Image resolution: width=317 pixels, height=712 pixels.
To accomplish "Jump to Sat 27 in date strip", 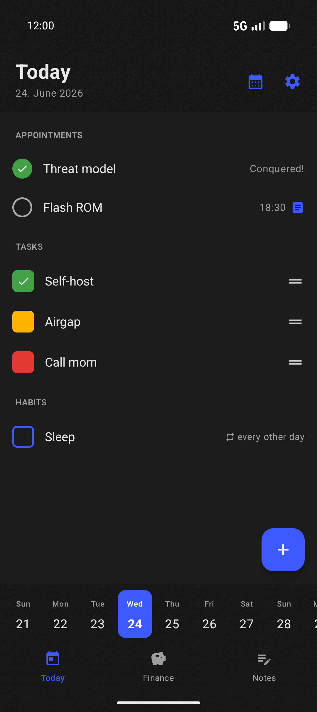I will [247, 614].
